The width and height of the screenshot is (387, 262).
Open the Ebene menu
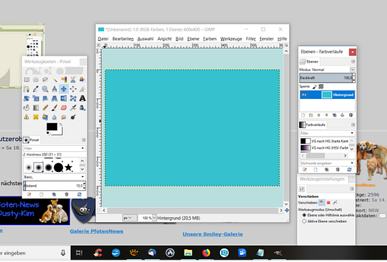pyautogui.click(x=193, y=39)
